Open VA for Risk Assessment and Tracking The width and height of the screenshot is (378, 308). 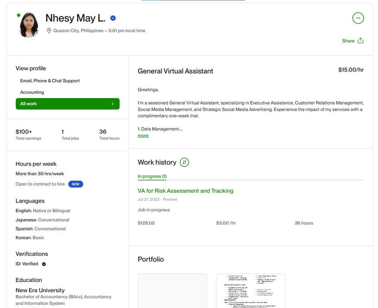click(186, 191)
